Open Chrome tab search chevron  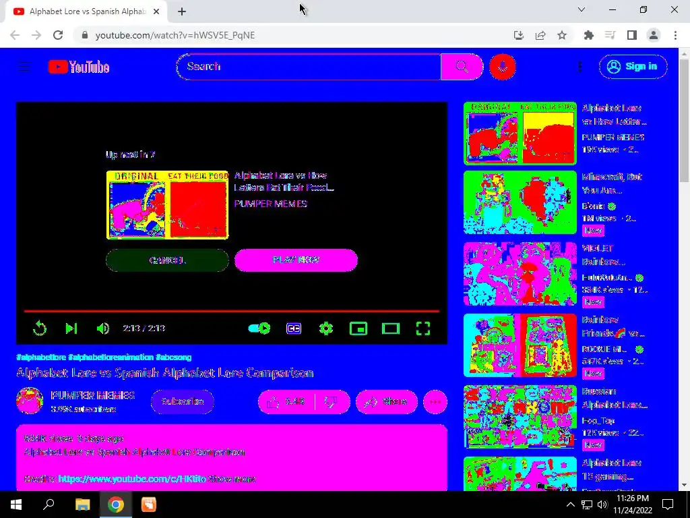582,9
